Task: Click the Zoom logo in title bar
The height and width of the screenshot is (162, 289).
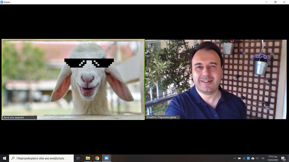Action: point(2,2)
